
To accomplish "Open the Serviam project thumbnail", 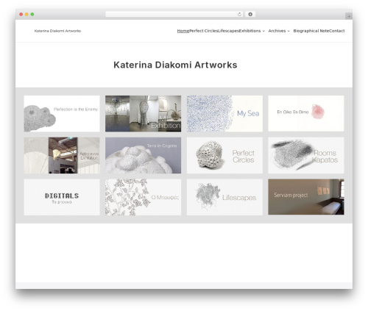I will [x=306, y=197].
